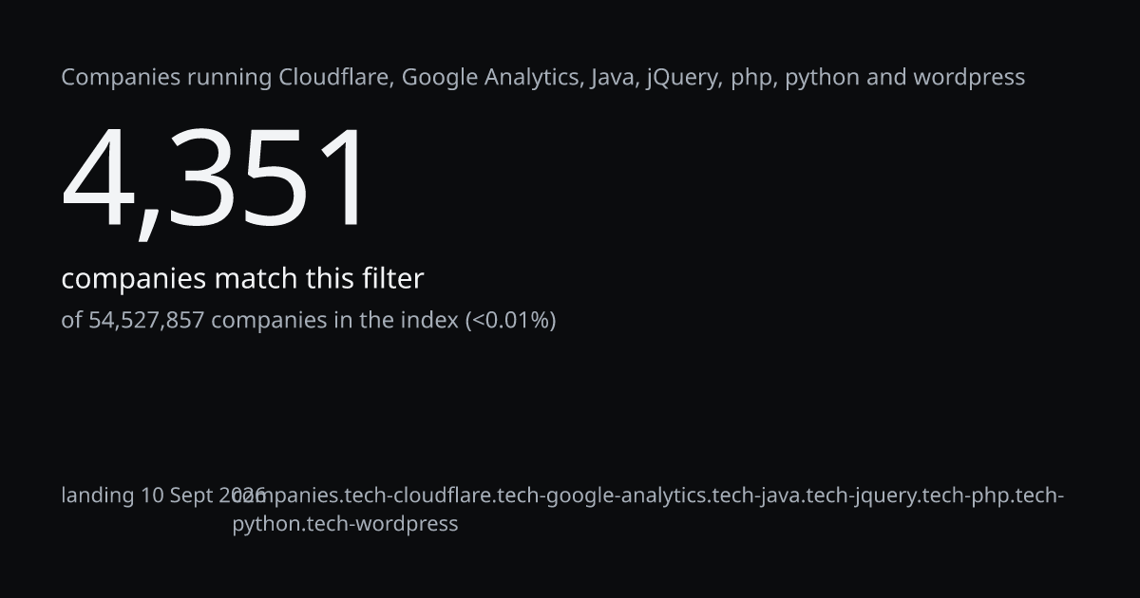Viewport: 1140px width, 598px height.
Task: Click tech-cloudflare in the footer slug
Action: point(419,495)
